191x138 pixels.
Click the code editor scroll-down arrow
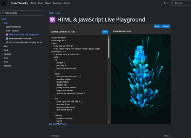click(108, 122)
